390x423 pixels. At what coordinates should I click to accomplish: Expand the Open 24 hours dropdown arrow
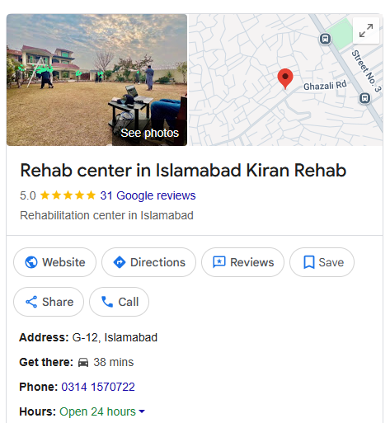(142, 411)
